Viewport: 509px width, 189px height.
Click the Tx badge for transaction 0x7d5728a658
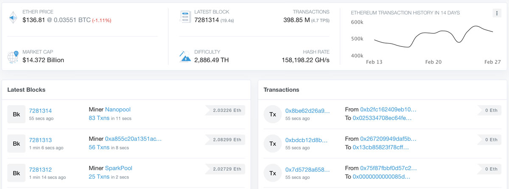click(x=272, y=173)
